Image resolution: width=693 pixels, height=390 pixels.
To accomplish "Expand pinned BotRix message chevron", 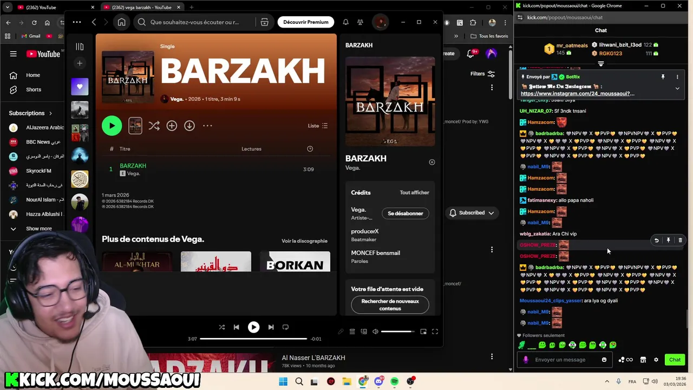I will pos(677,88).
